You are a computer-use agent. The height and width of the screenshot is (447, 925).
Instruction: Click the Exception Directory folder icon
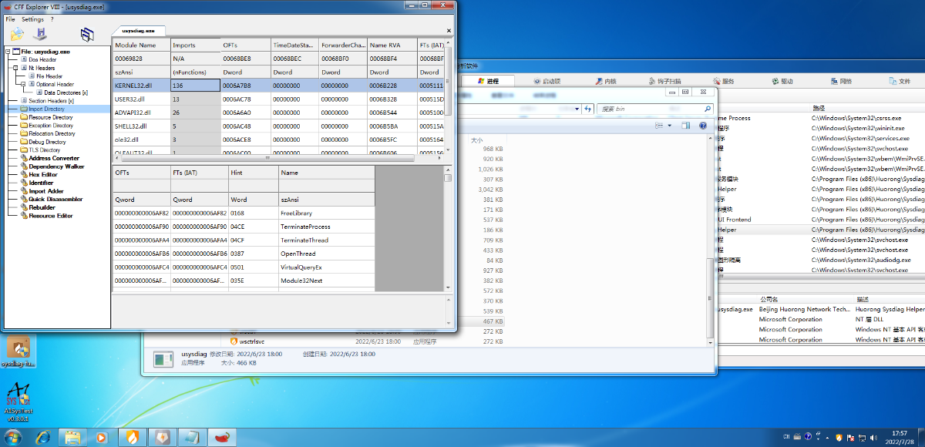coord(23,126)
